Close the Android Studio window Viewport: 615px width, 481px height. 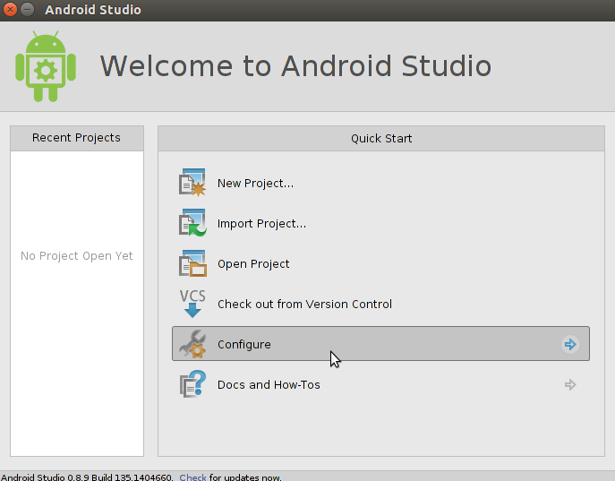point(10,10)
